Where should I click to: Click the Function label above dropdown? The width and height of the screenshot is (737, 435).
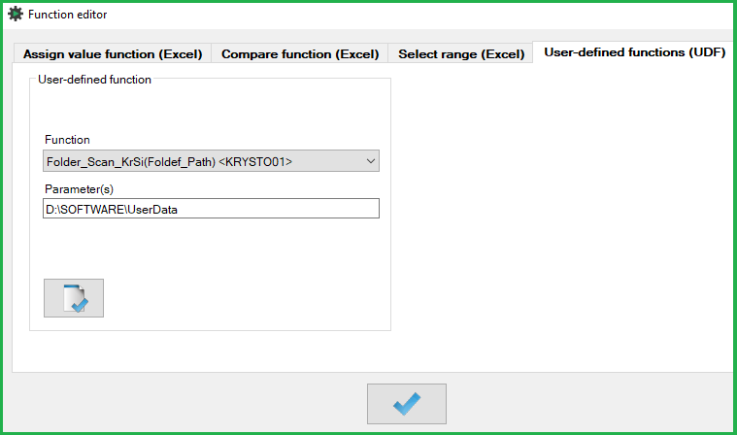[x=67, y=140]
